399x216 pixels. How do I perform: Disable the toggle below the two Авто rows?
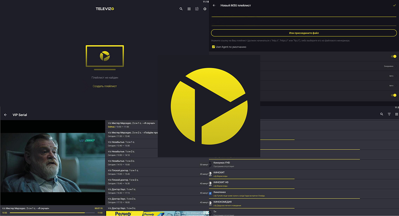[394, 95]
